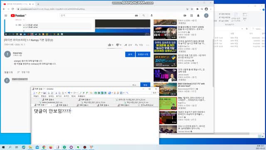Toggle the file name extensions checkbox in Explorer
The image size is (266, 150).
220,17
